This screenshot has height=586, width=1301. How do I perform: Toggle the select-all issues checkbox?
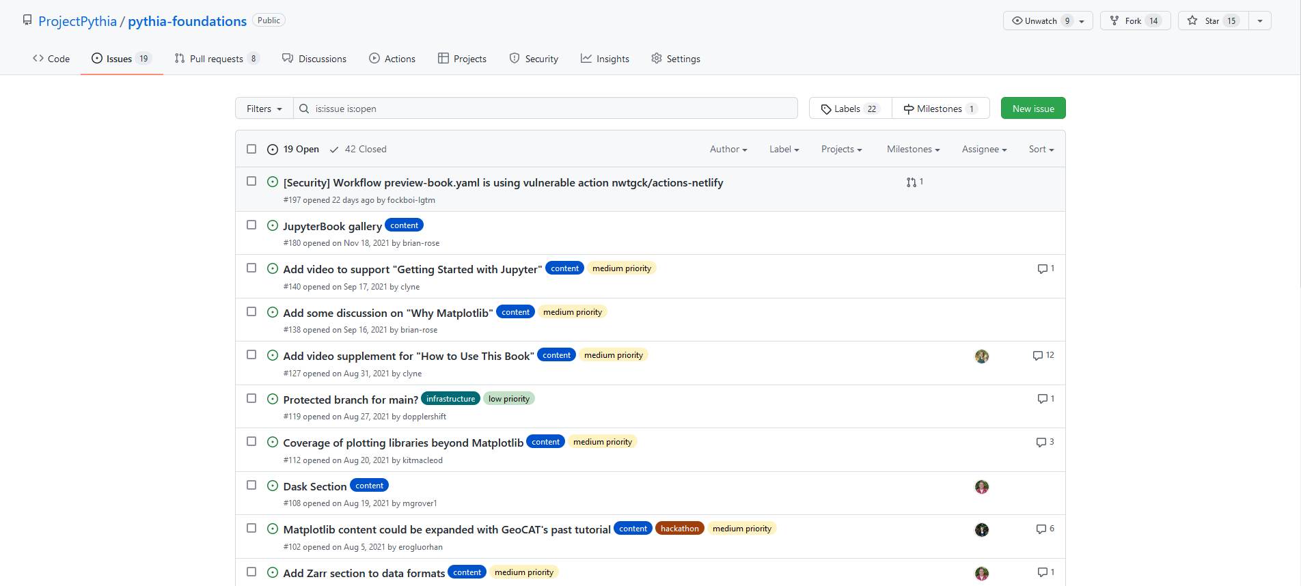(251, 149)
